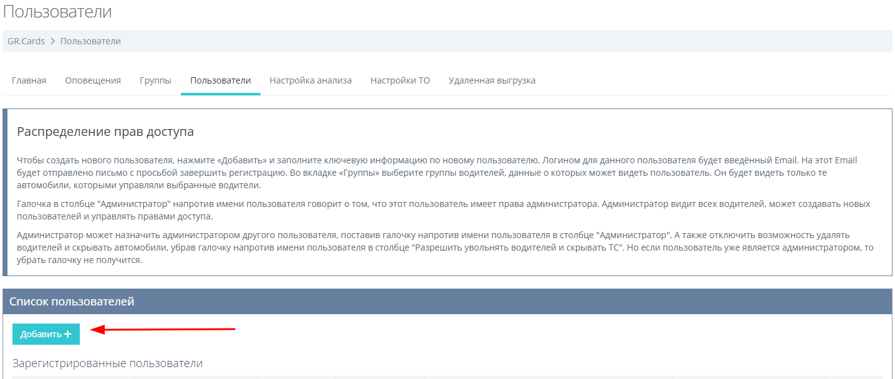895x379 pixels.
Task: Click the Пользователи breadcrumb item
Action: pos(91,41)
